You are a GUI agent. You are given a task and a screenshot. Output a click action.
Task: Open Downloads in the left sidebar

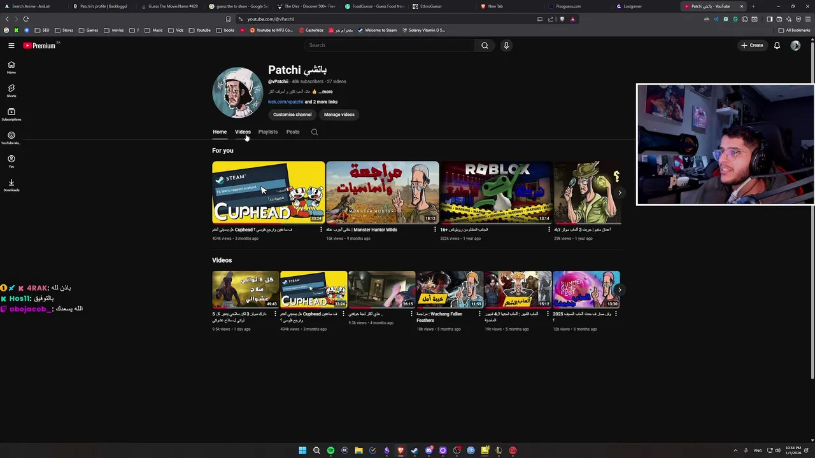(11, 185)
